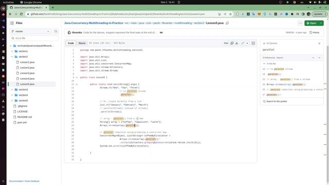
Task: Open the Chrome profile avatar
Action: coord(308,14)
